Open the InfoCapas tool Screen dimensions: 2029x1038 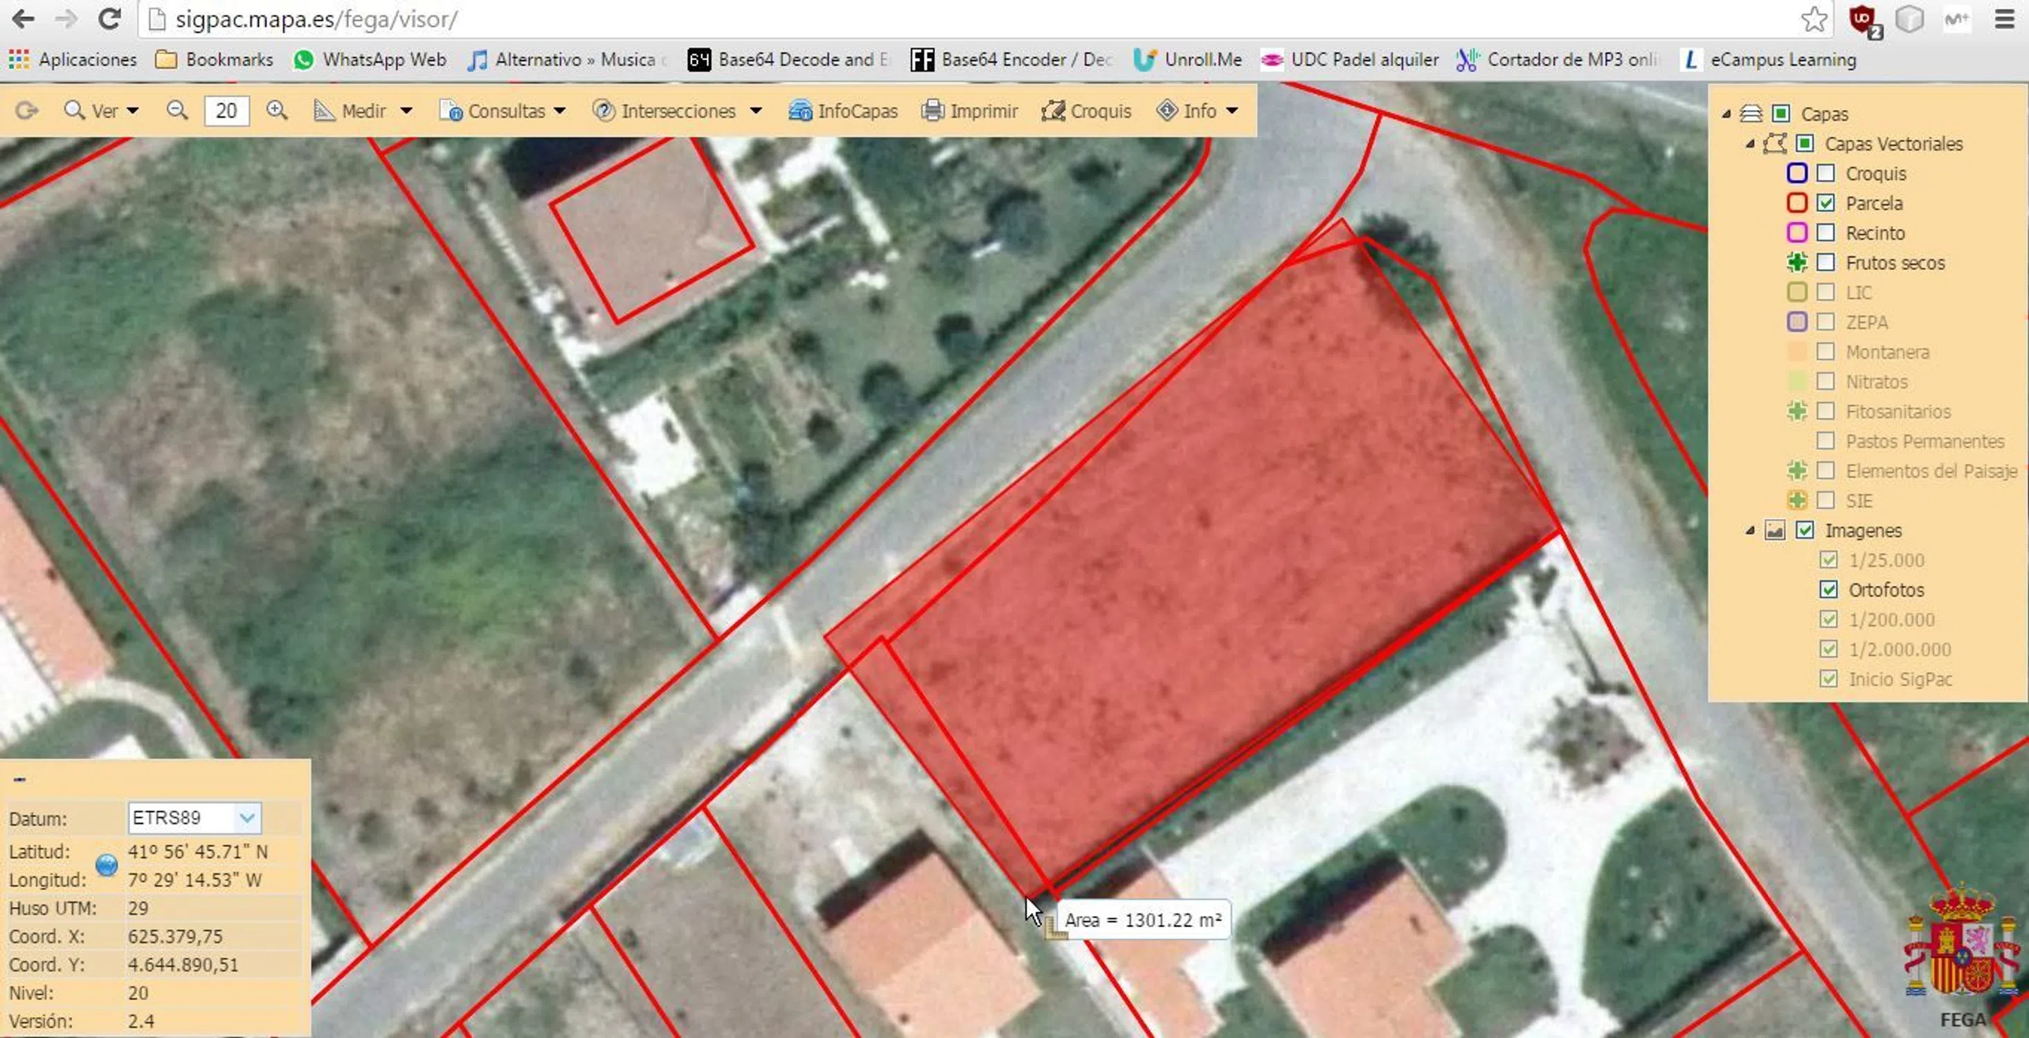[x=842, y=111]
